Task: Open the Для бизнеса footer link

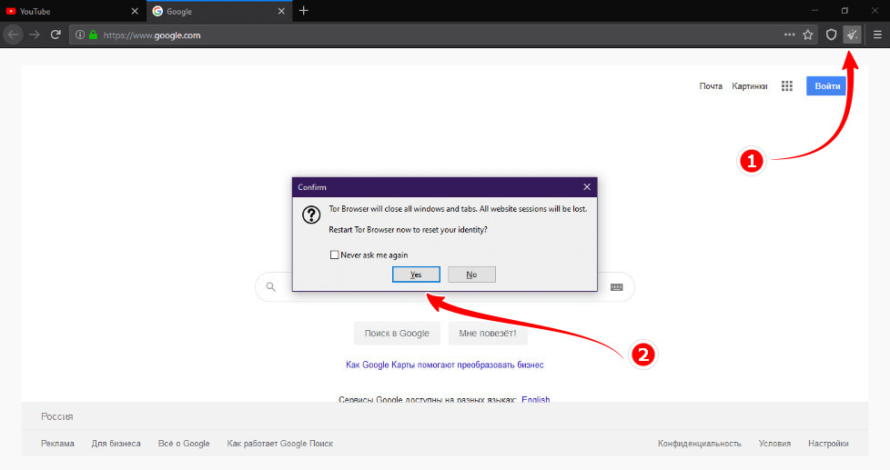Action: (116, 444)
